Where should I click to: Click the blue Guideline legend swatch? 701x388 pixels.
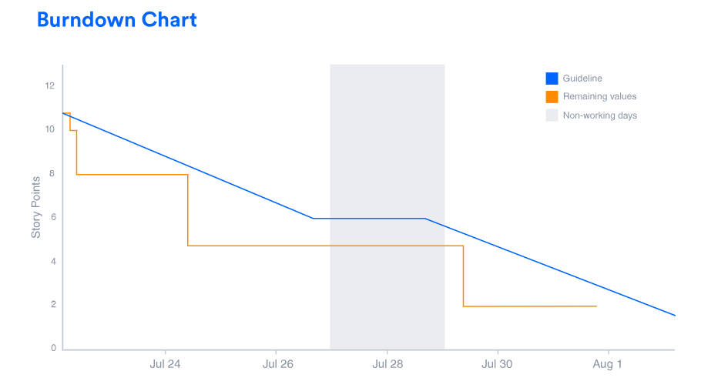(x=552, y=79)
